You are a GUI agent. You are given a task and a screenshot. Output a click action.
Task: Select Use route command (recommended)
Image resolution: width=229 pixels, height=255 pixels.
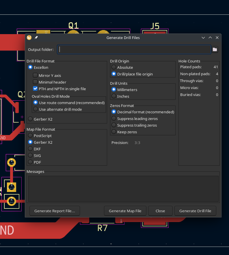pos(69,103)
